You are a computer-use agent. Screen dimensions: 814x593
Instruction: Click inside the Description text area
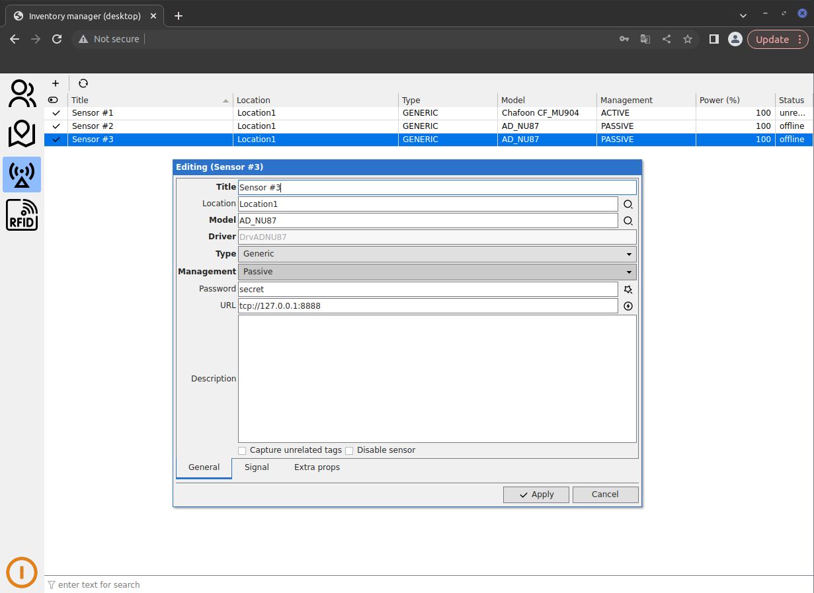(437, 379)
